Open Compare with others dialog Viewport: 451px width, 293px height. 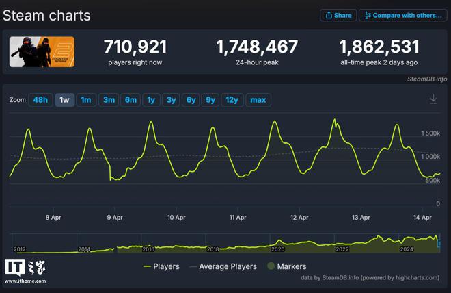pyautogui.click(x=403, y=15)
